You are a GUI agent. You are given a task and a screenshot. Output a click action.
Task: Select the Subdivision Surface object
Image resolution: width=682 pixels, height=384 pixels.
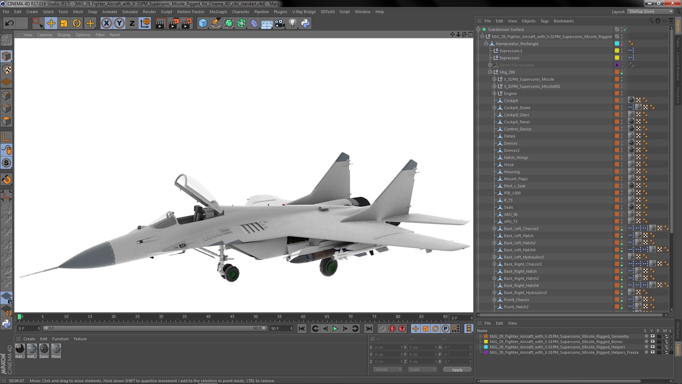coord(506,30)
